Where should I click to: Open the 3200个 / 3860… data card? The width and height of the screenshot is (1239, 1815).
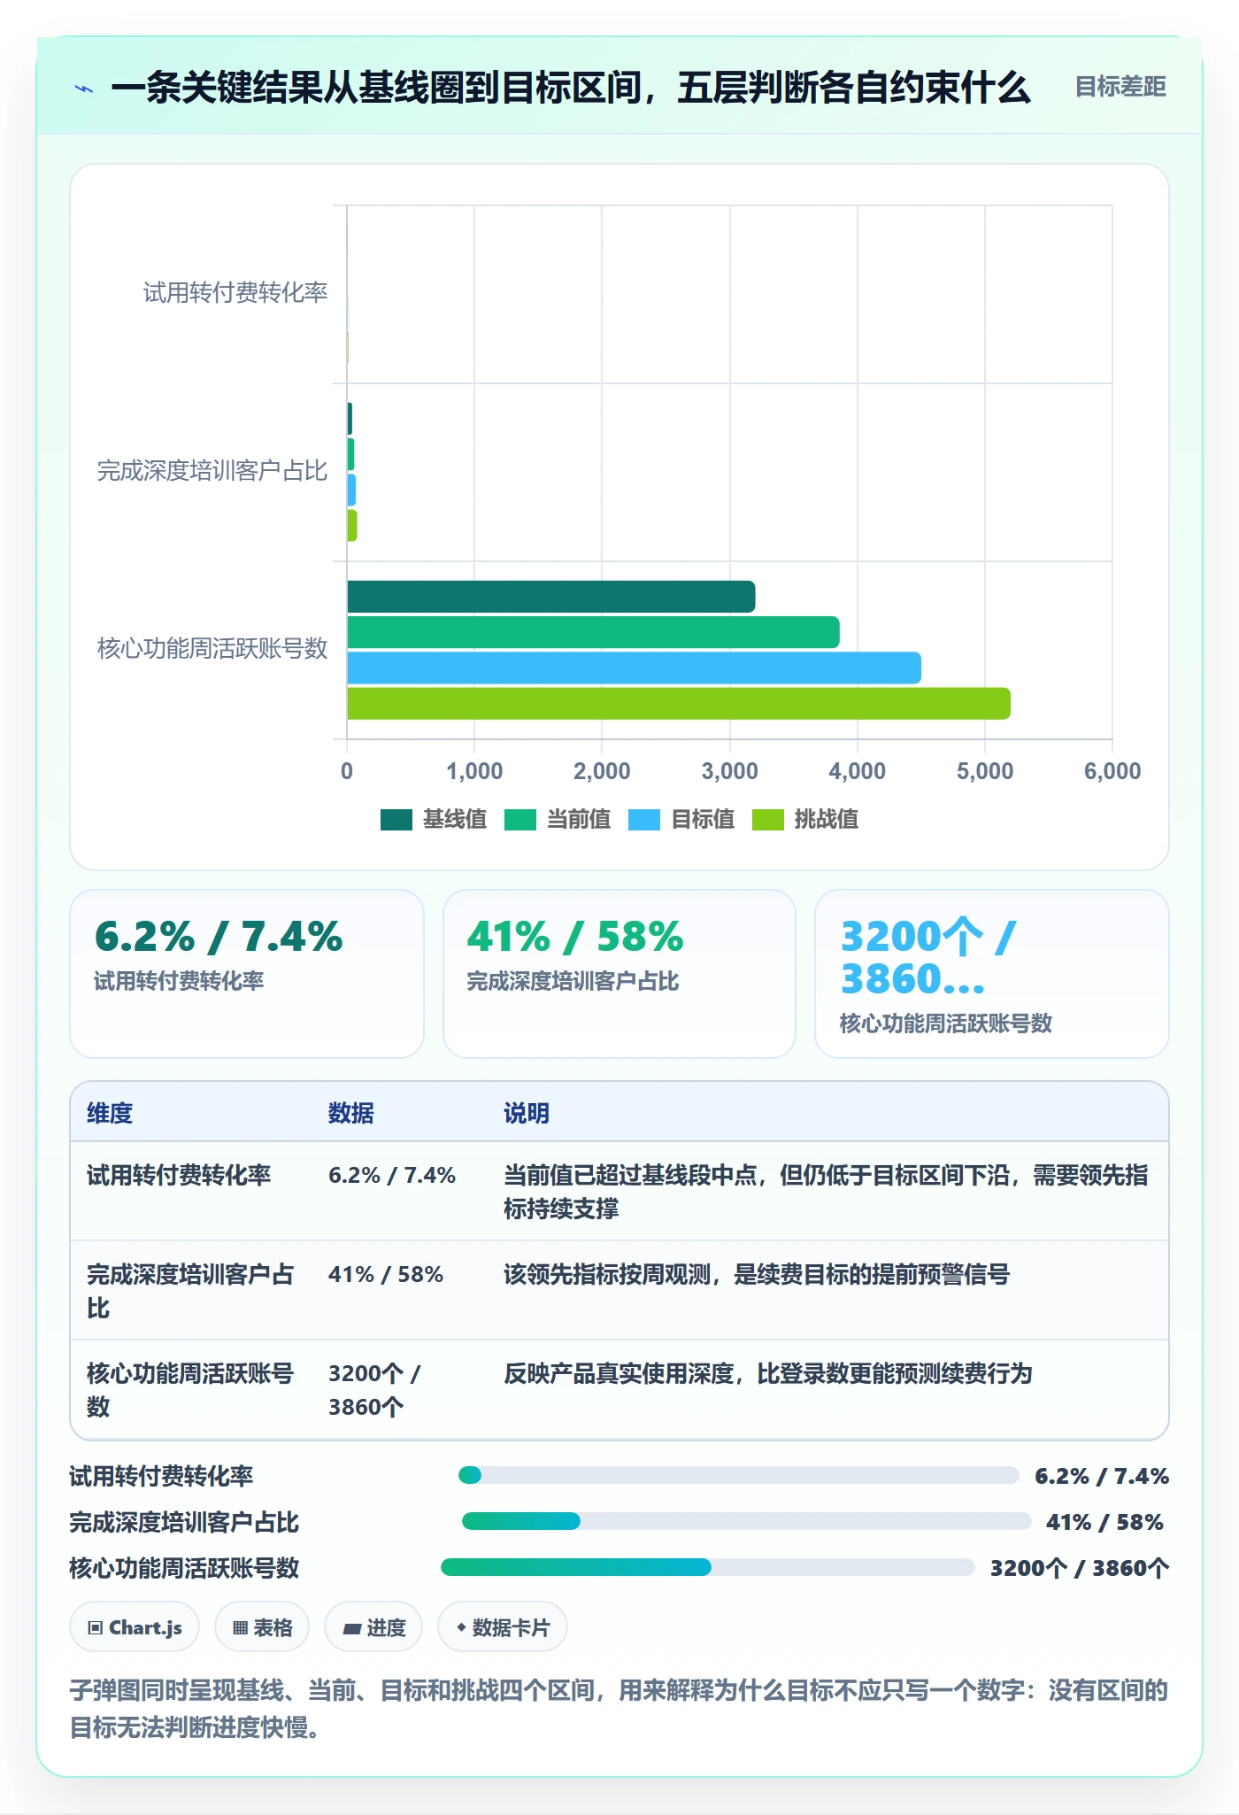point(992,974)
